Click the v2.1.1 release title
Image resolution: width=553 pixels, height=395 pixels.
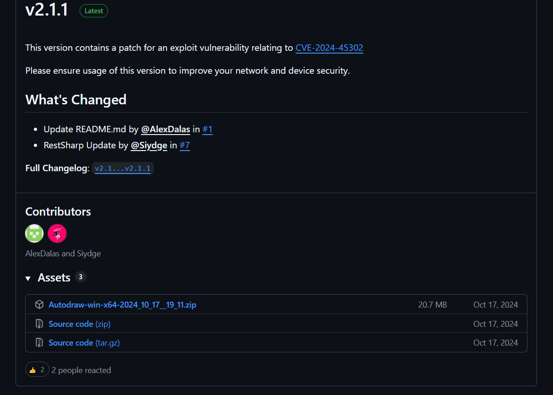click(47, 10)
